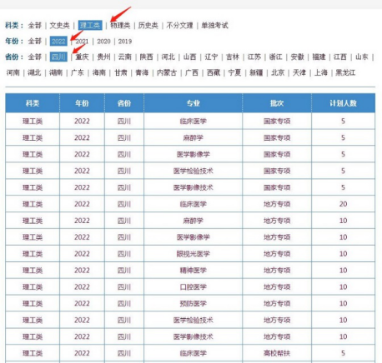
Task: Switch to year 2020 filter
Action: [x=103, y=42]
